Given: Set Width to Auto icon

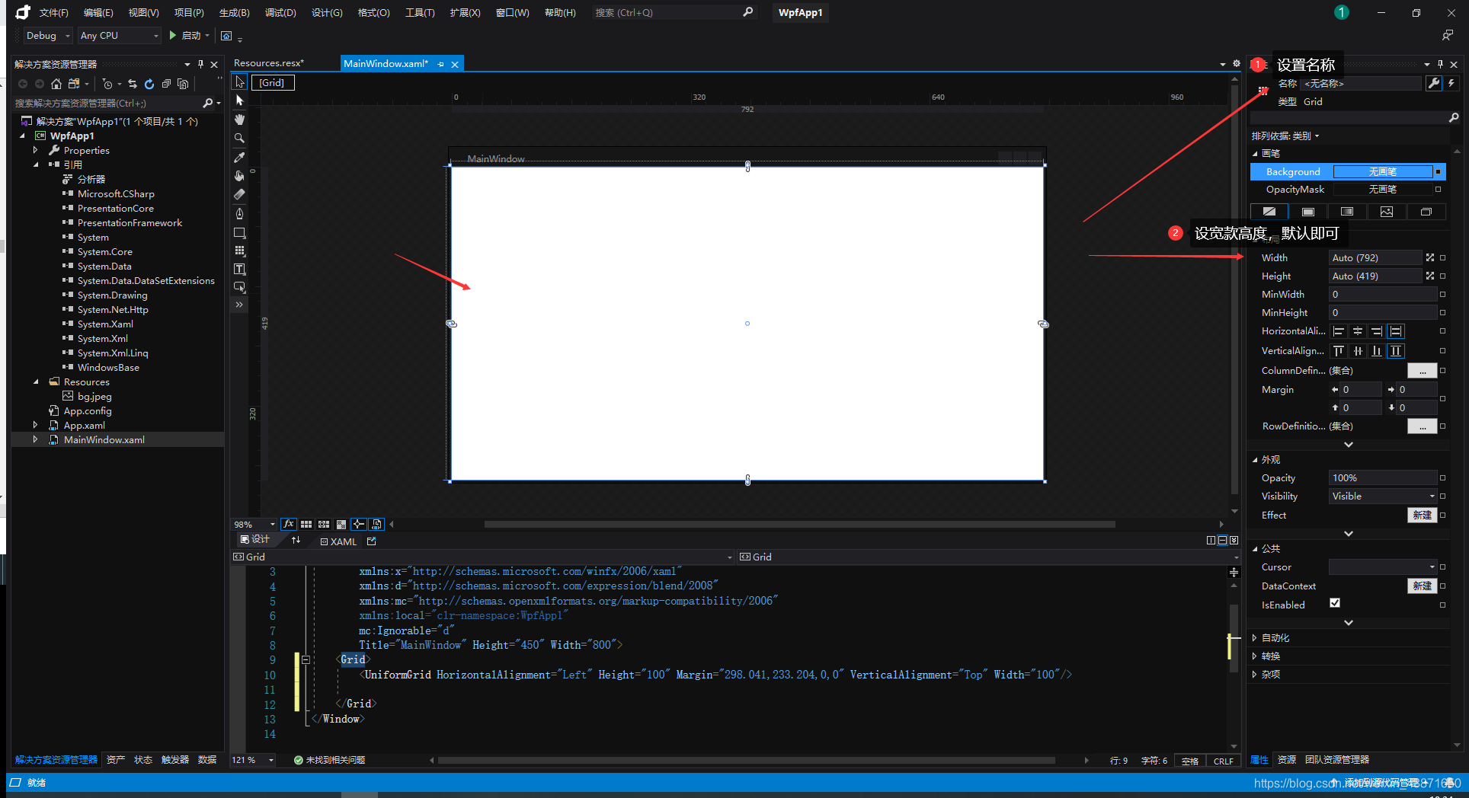Looking at the screenshot, I should pyautogui.click(x=1430, y=257).
